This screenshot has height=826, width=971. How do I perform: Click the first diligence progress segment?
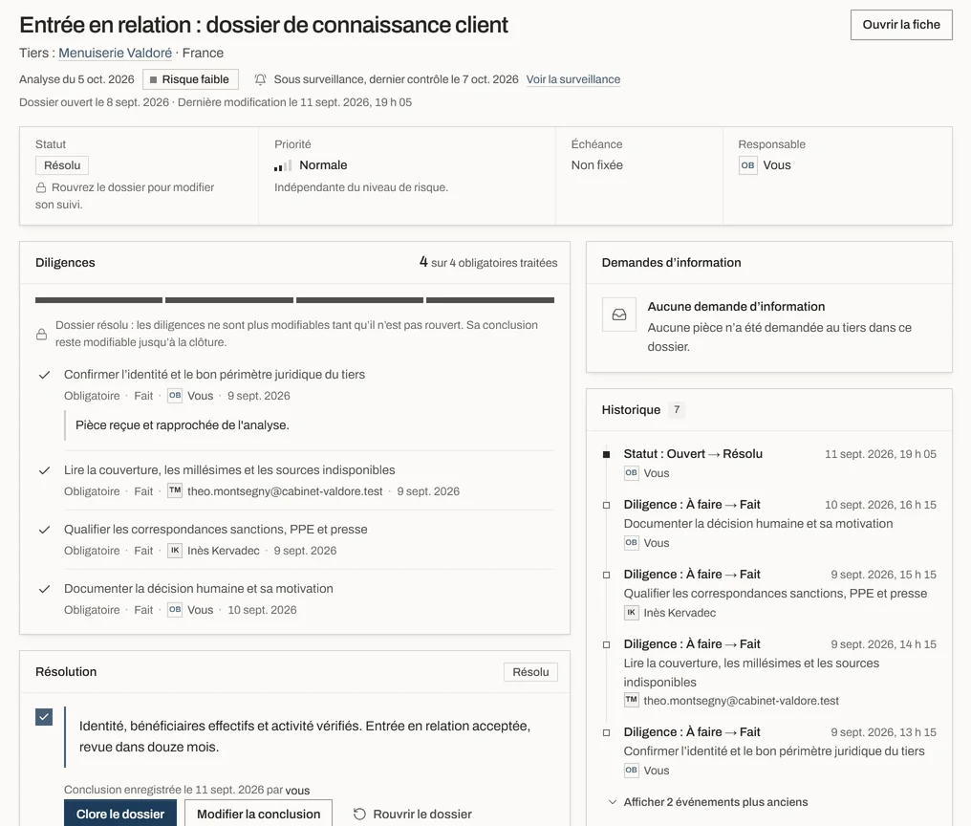(x=99, y=300)
